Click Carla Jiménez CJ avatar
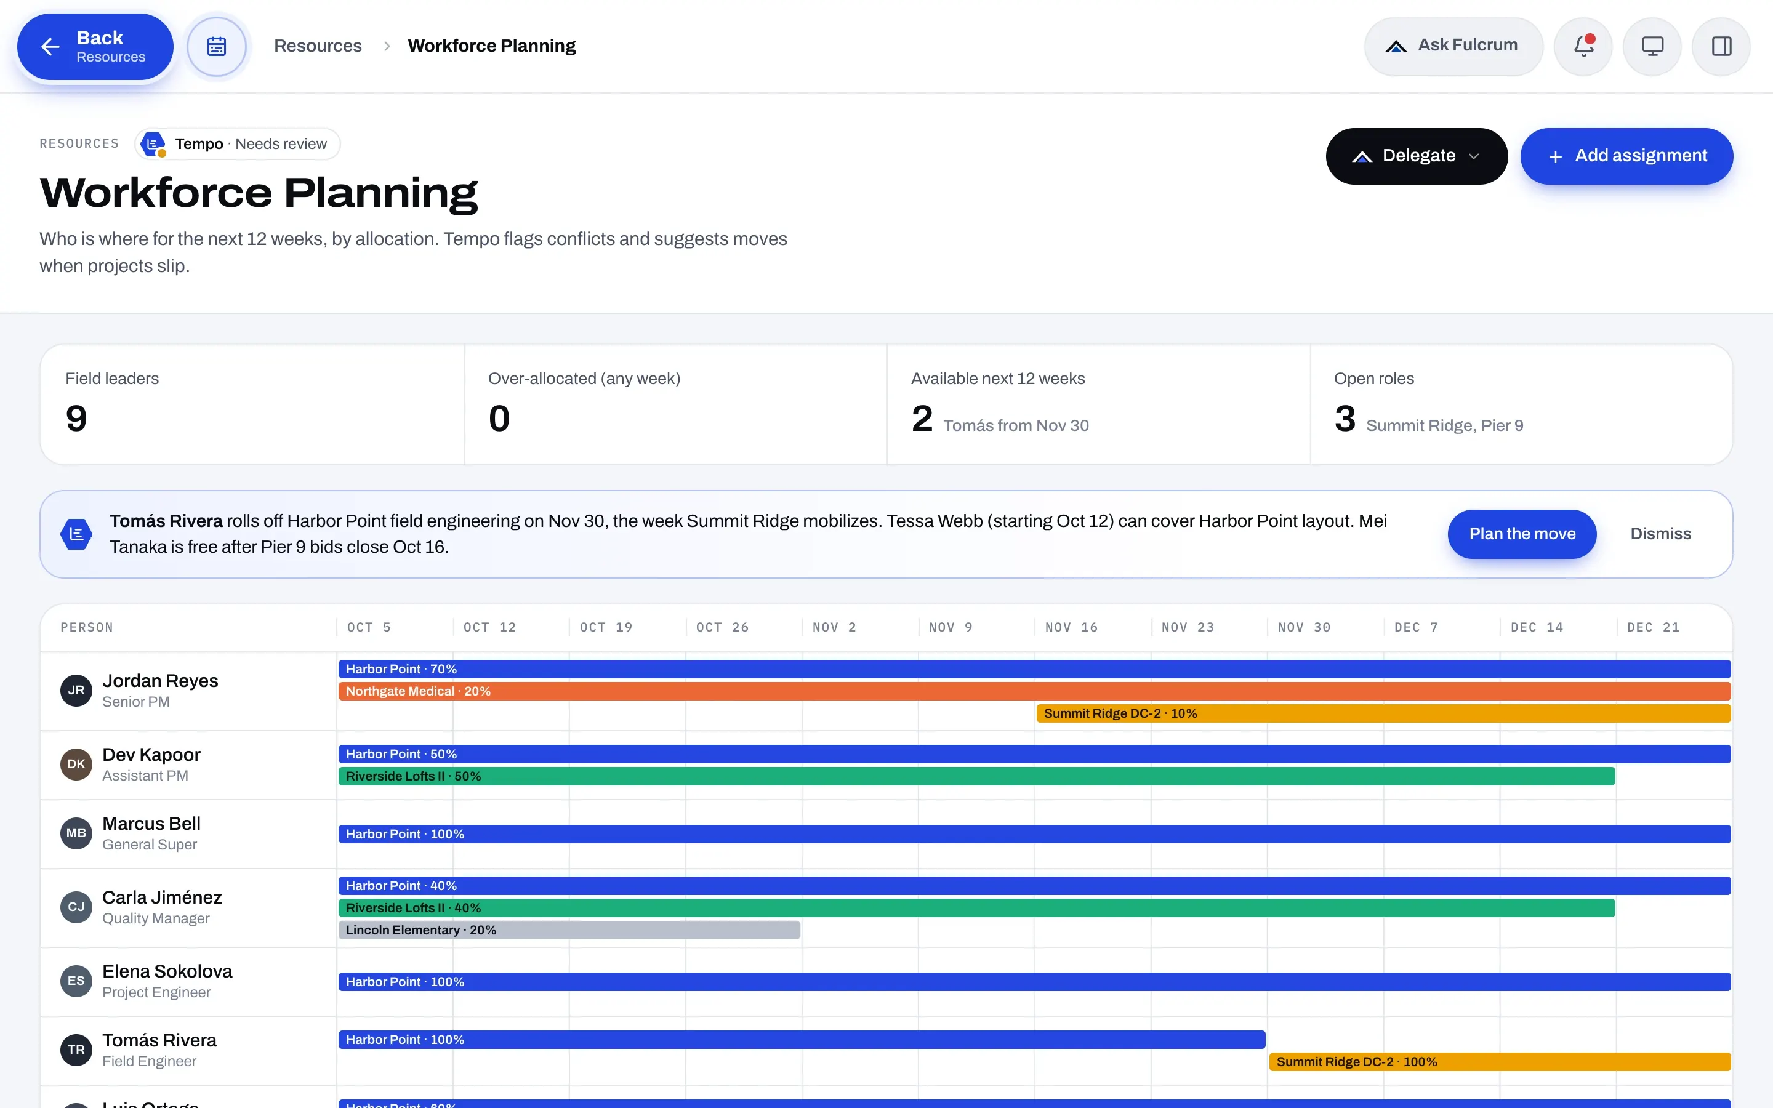 pyautogui.click(x=76, y=907)
